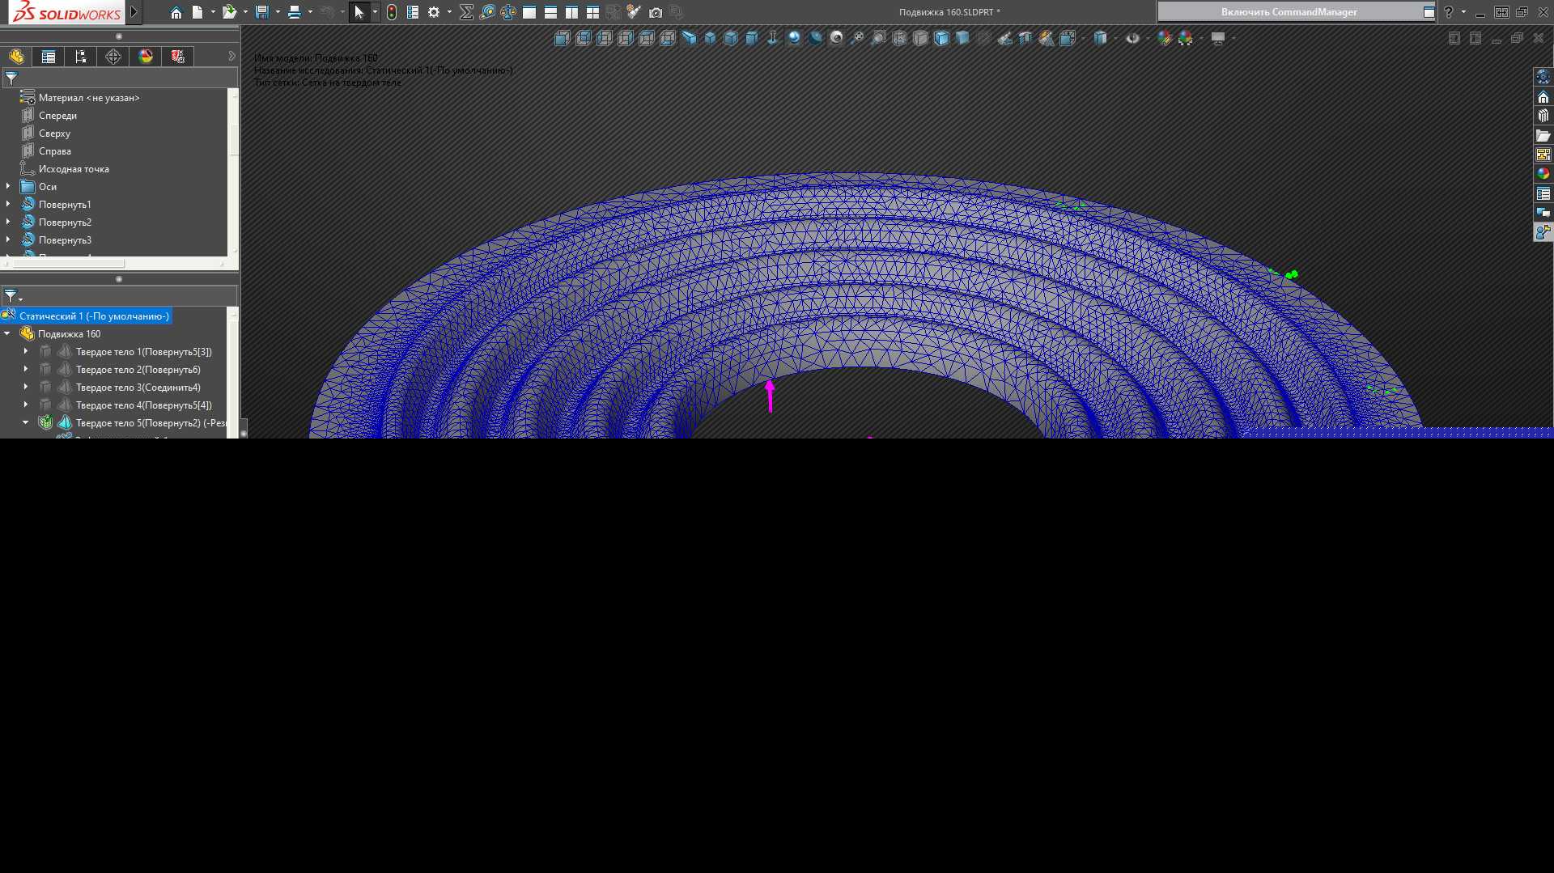1554x873 pixels.
Task: Create a new document with the New icon
Action: [x=197, y=12]
